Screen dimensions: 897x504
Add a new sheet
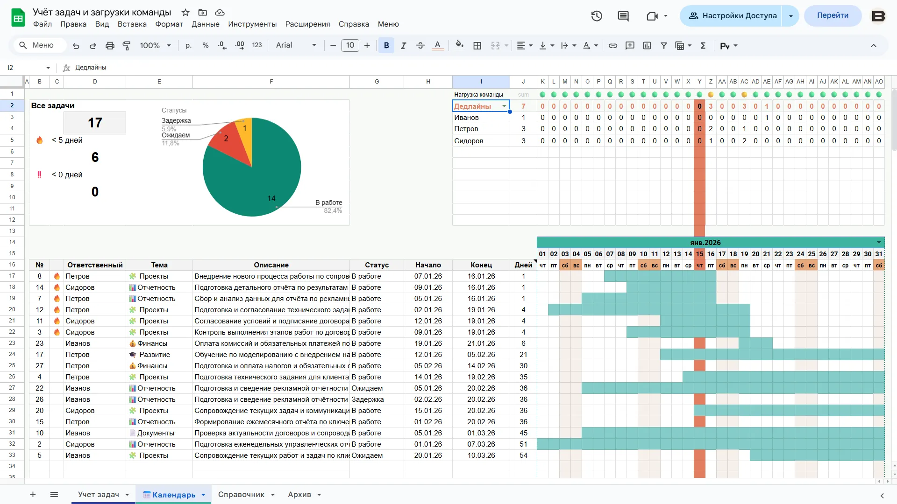coord(33,495)
